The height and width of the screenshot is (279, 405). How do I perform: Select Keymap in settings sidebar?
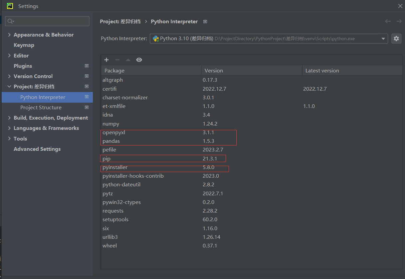coord(24,45)
